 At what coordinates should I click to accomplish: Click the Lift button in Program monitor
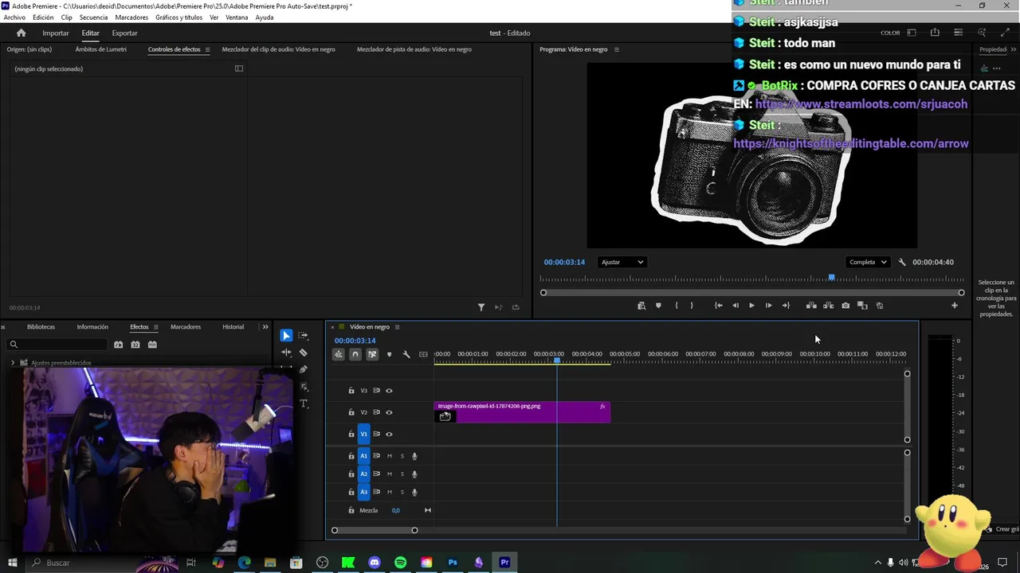tap(811, 306)
